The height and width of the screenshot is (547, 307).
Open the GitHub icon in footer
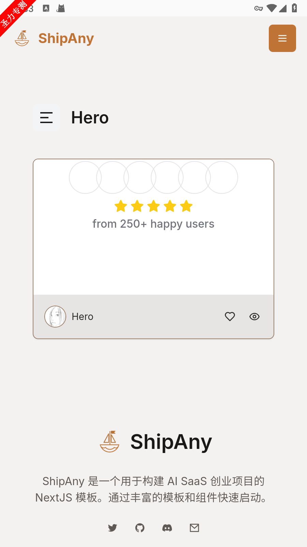tap(140, 528)
